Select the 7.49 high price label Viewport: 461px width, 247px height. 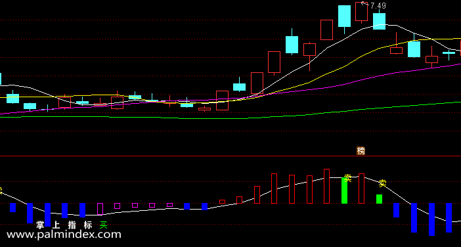378,6
